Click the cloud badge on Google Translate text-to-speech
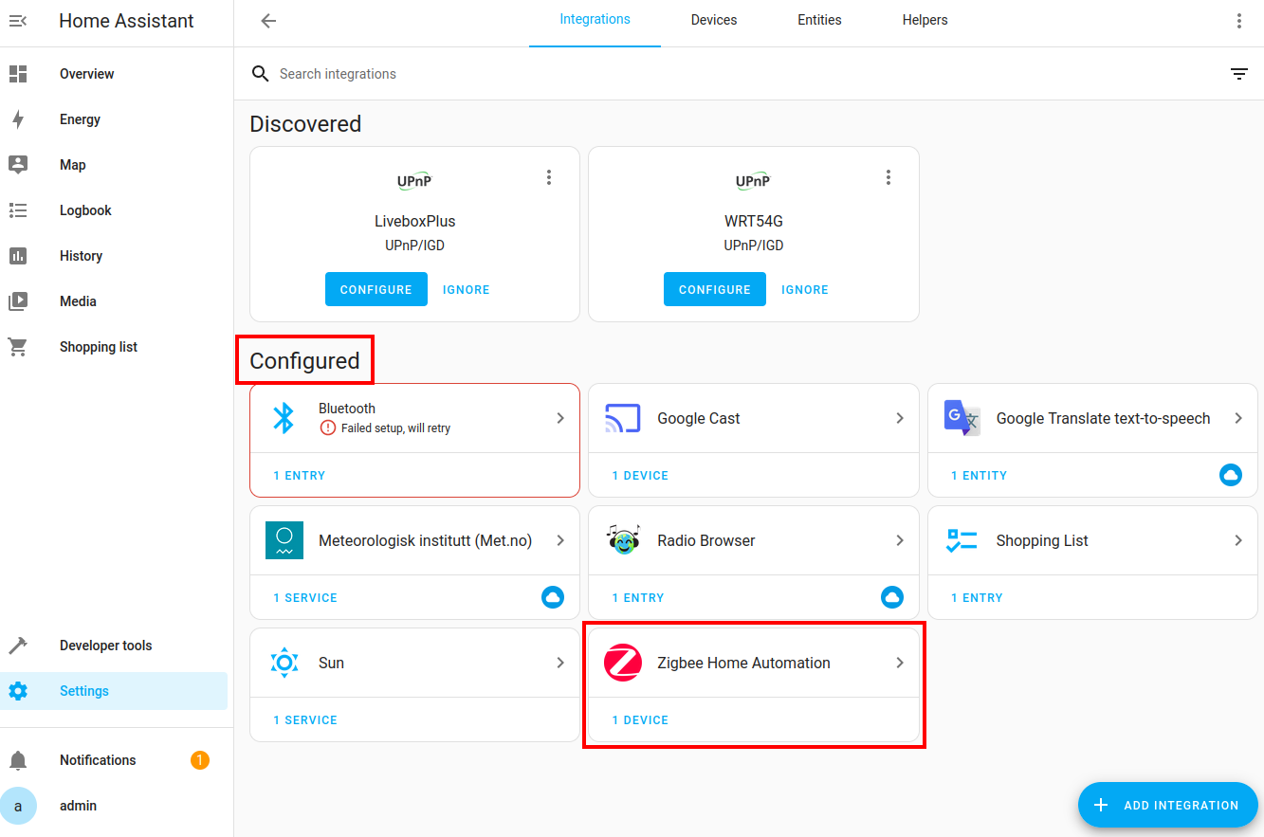 coord(1231,475)
